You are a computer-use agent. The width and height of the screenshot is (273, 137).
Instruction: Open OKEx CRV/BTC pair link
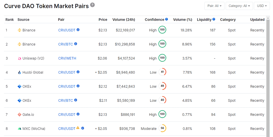(x=66, y=101)
